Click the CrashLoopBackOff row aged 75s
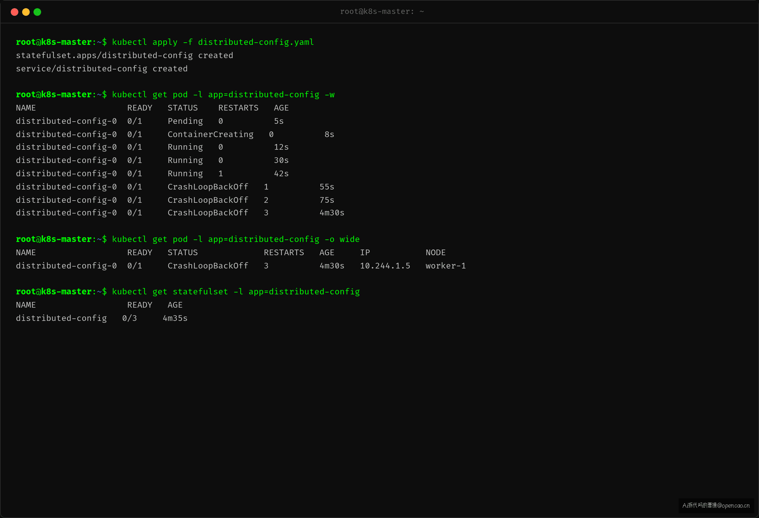This screenshot has width=759, height=518. tap(175, 200)
